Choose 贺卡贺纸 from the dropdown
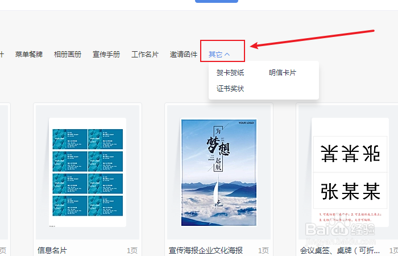 [x=230, y=73]
